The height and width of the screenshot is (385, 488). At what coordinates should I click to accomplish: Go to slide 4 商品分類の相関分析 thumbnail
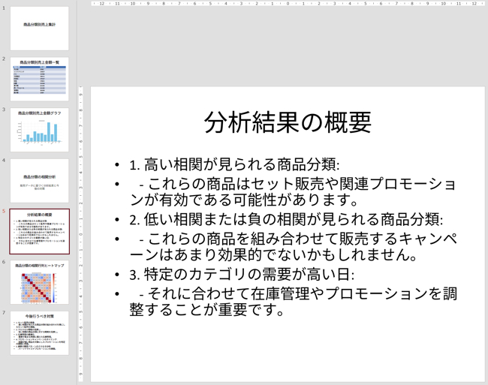[39, 180]
